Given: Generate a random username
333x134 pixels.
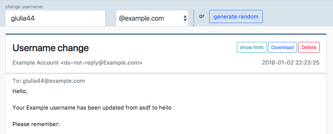Looking at the screenshot, I should pos(236,16).
